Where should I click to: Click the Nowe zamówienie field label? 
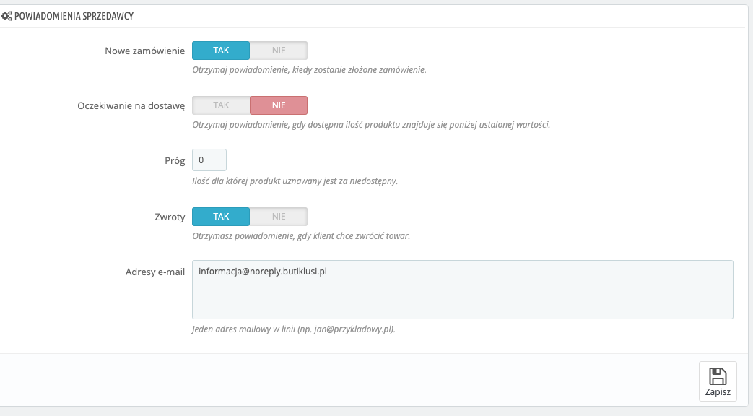pyautogui.click(x=144, y=51)
